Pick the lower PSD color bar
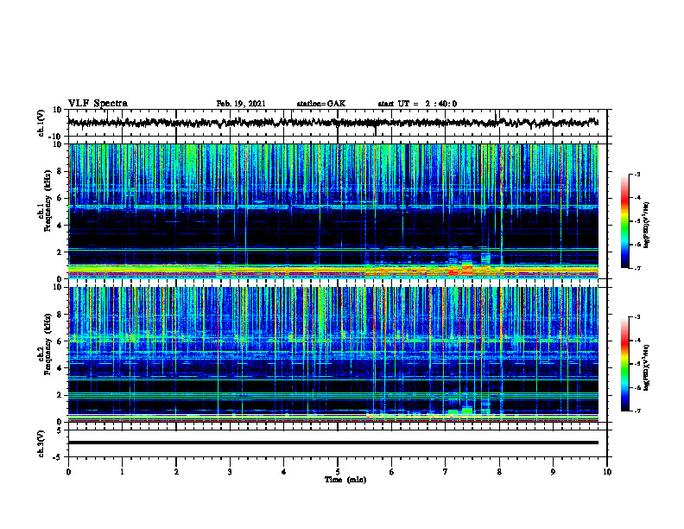This screenshot has width=684, height=529. coord(624,364)
